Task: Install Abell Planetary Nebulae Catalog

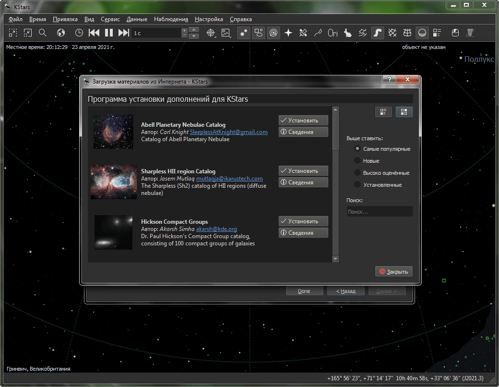Action: tap(303, 121)
